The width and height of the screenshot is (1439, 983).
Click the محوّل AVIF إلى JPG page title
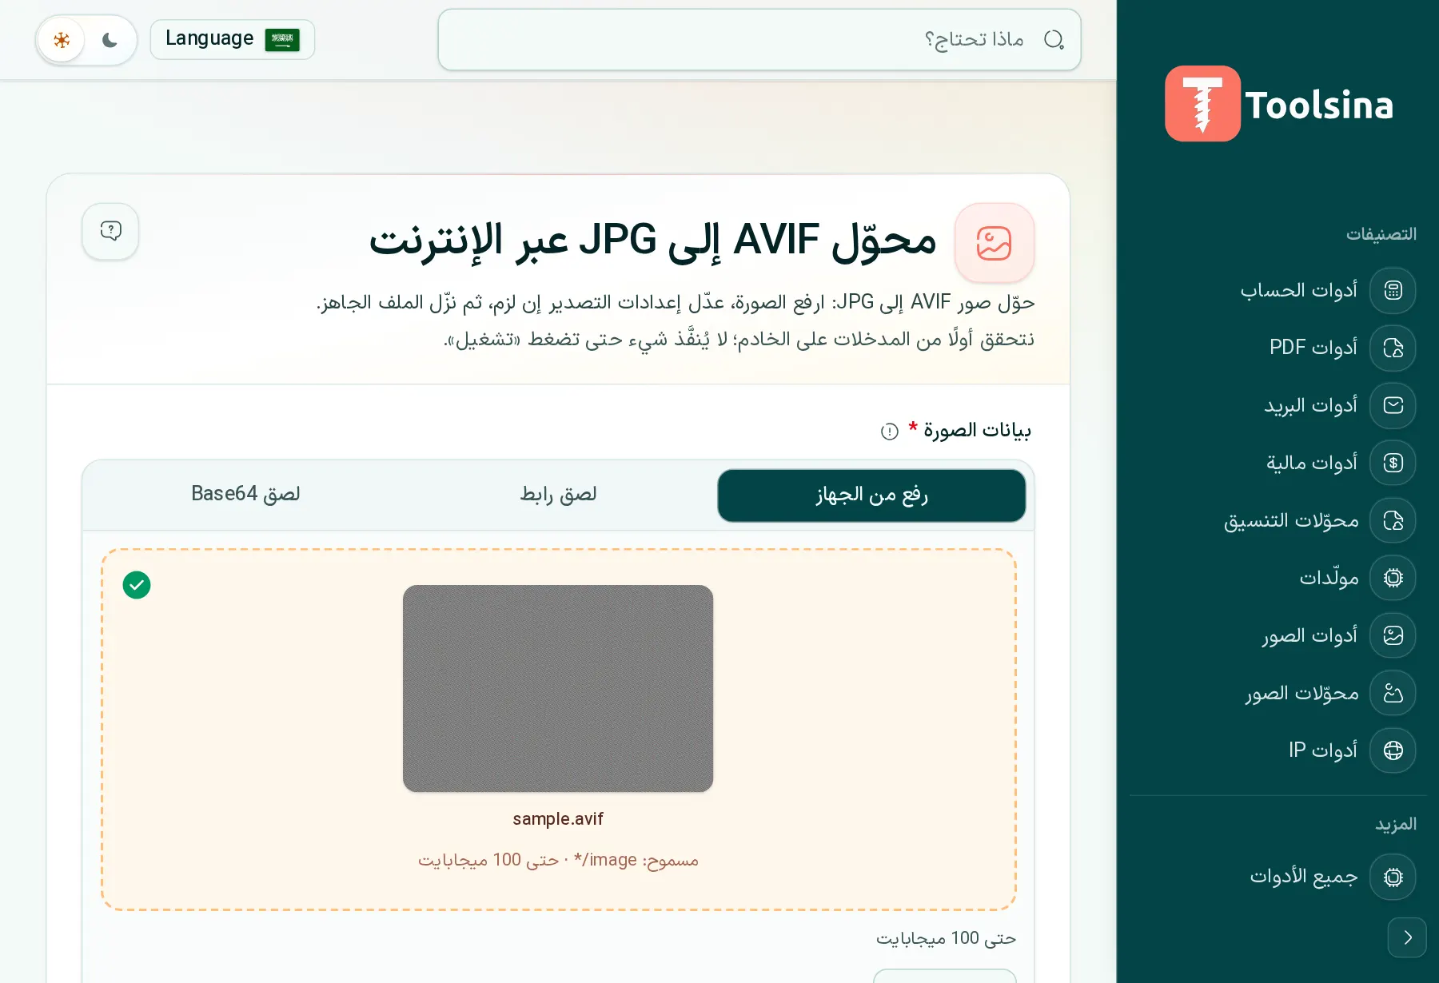652,241
